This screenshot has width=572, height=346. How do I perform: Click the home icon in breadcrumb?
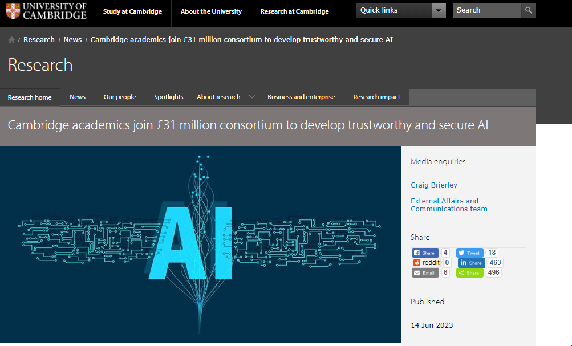tap(12, 40)
